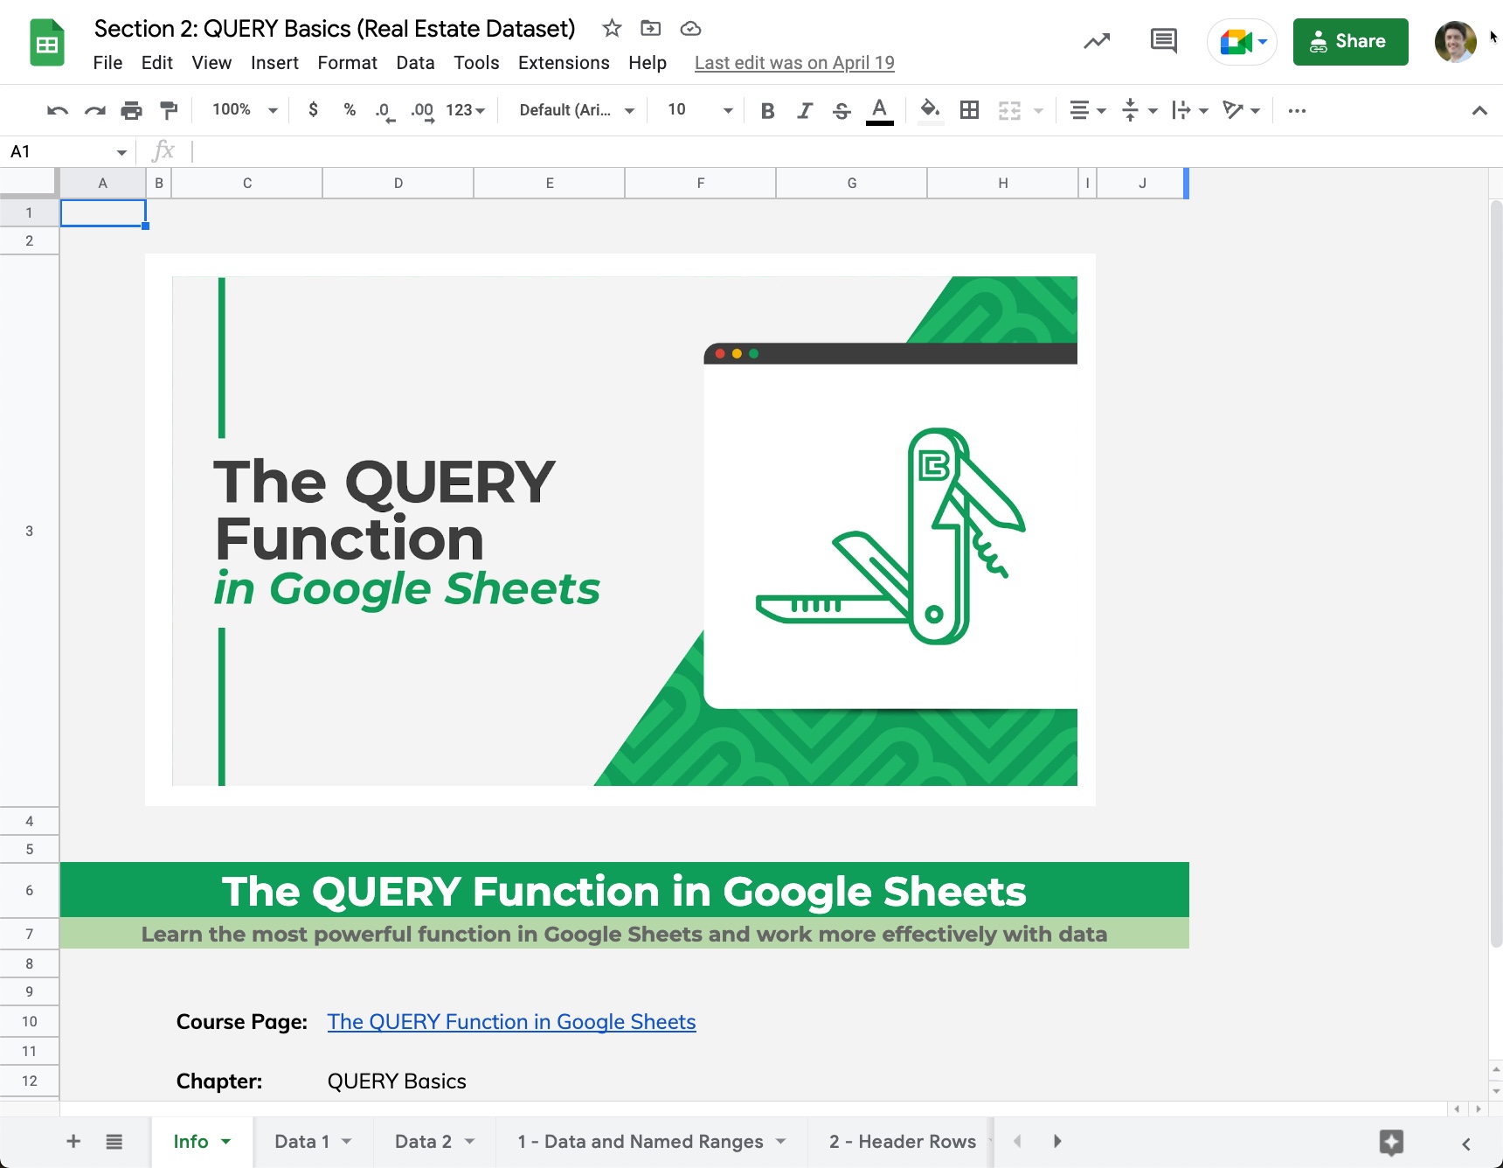Move document to a folder

651,29
